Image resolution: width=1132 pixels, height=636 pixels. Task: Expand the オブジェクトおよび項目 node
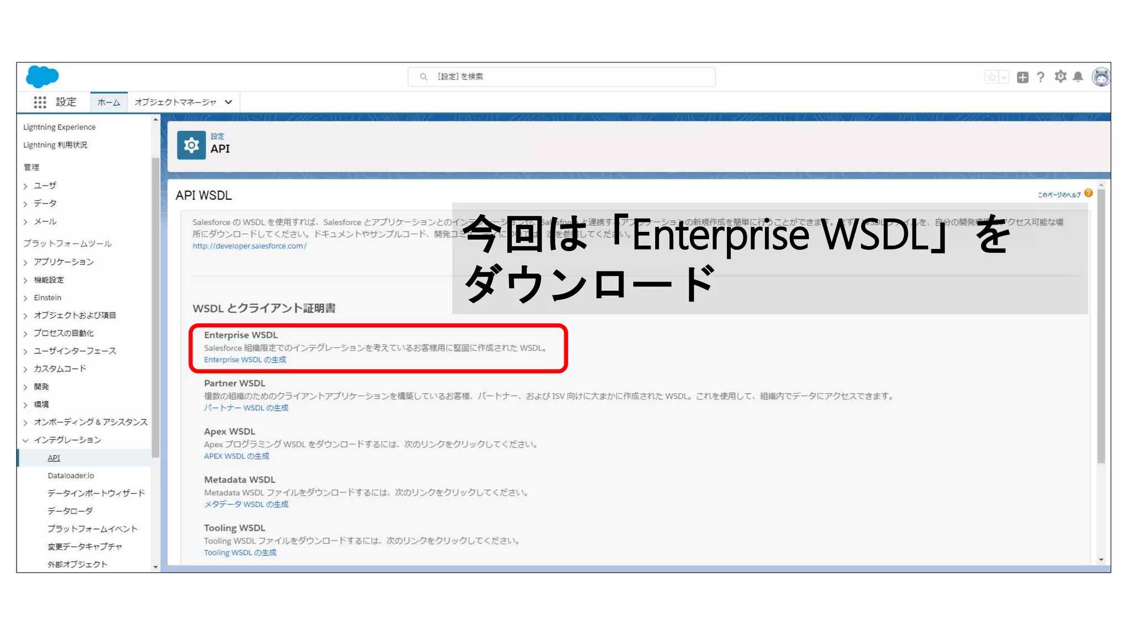pos(25,316)
